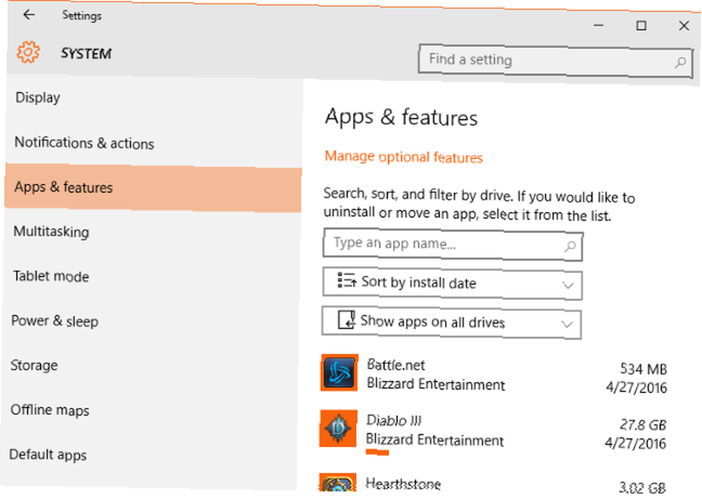Click Blizzard Entertainment under Battle.net
Screen dimensions: 702x499
tap(436, 384)
